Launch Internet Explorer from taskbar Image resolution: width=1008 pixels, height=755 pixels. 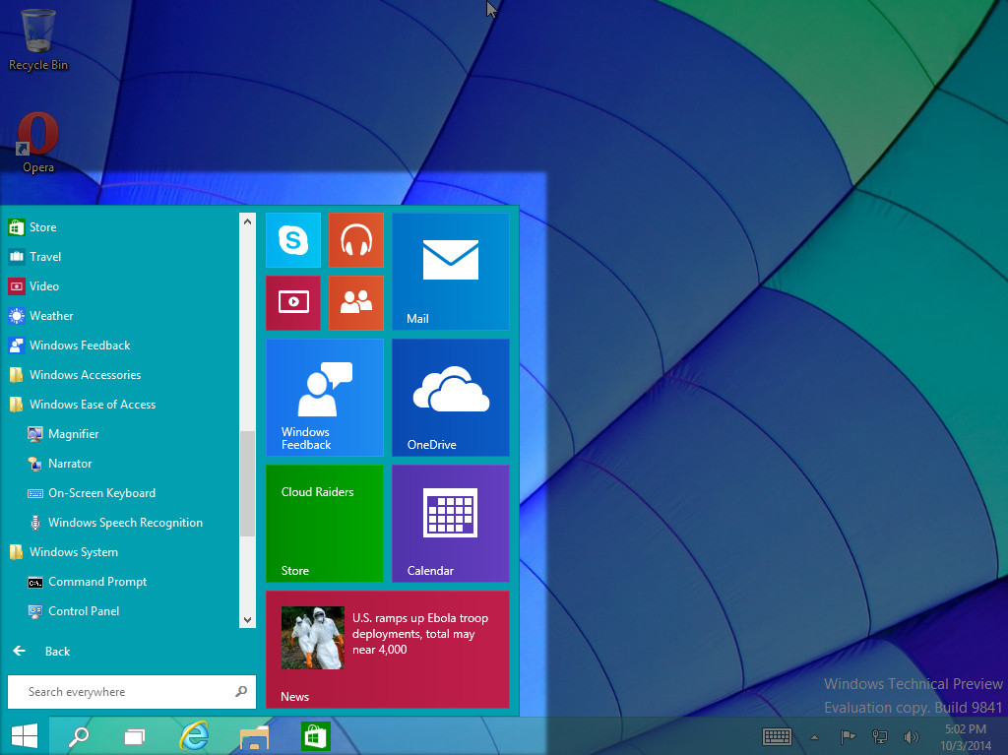tap(194, 735)
